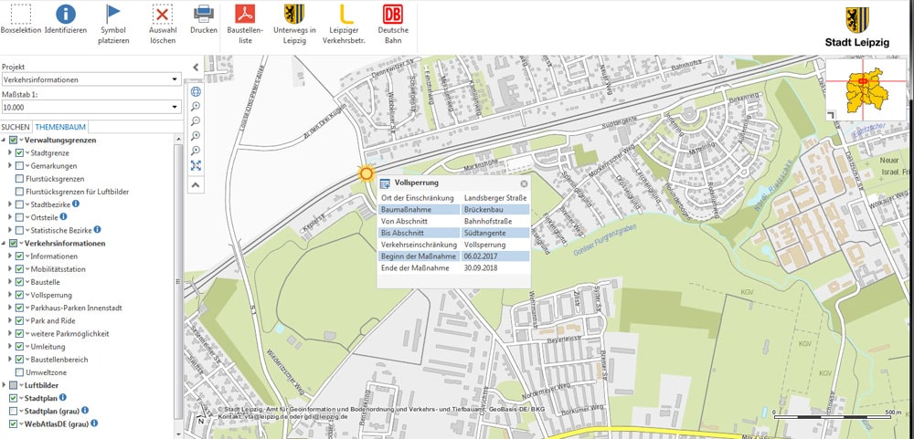Select the Identifizieren info tool
This screenshot has width=914, height=439.
pos(66,14)
